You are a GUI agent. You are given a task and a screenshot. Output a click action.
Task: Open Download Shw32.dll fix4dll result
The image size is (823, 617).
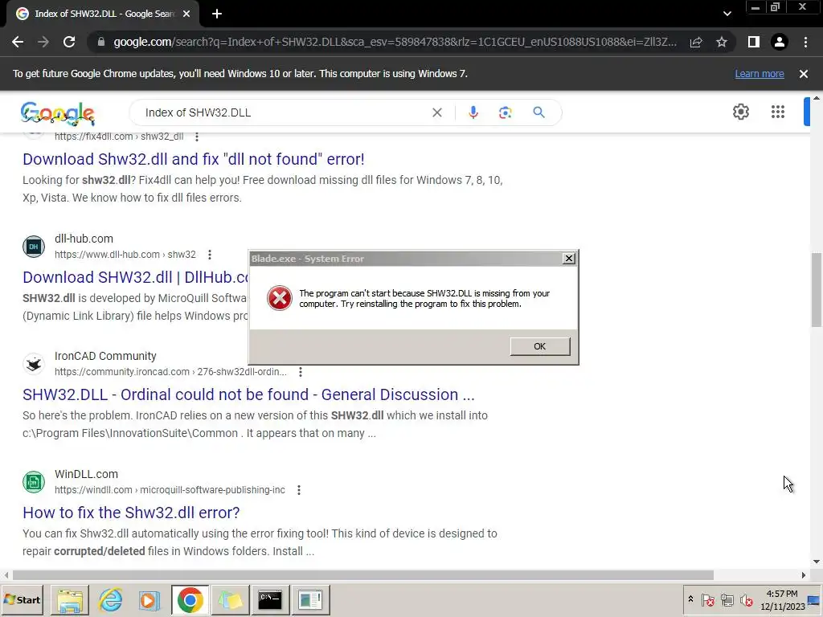pos(193,159)
